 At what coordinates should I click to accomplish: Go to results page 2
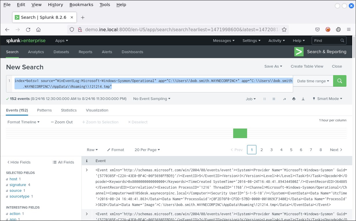pyautogui.click(x=262, y=150)
